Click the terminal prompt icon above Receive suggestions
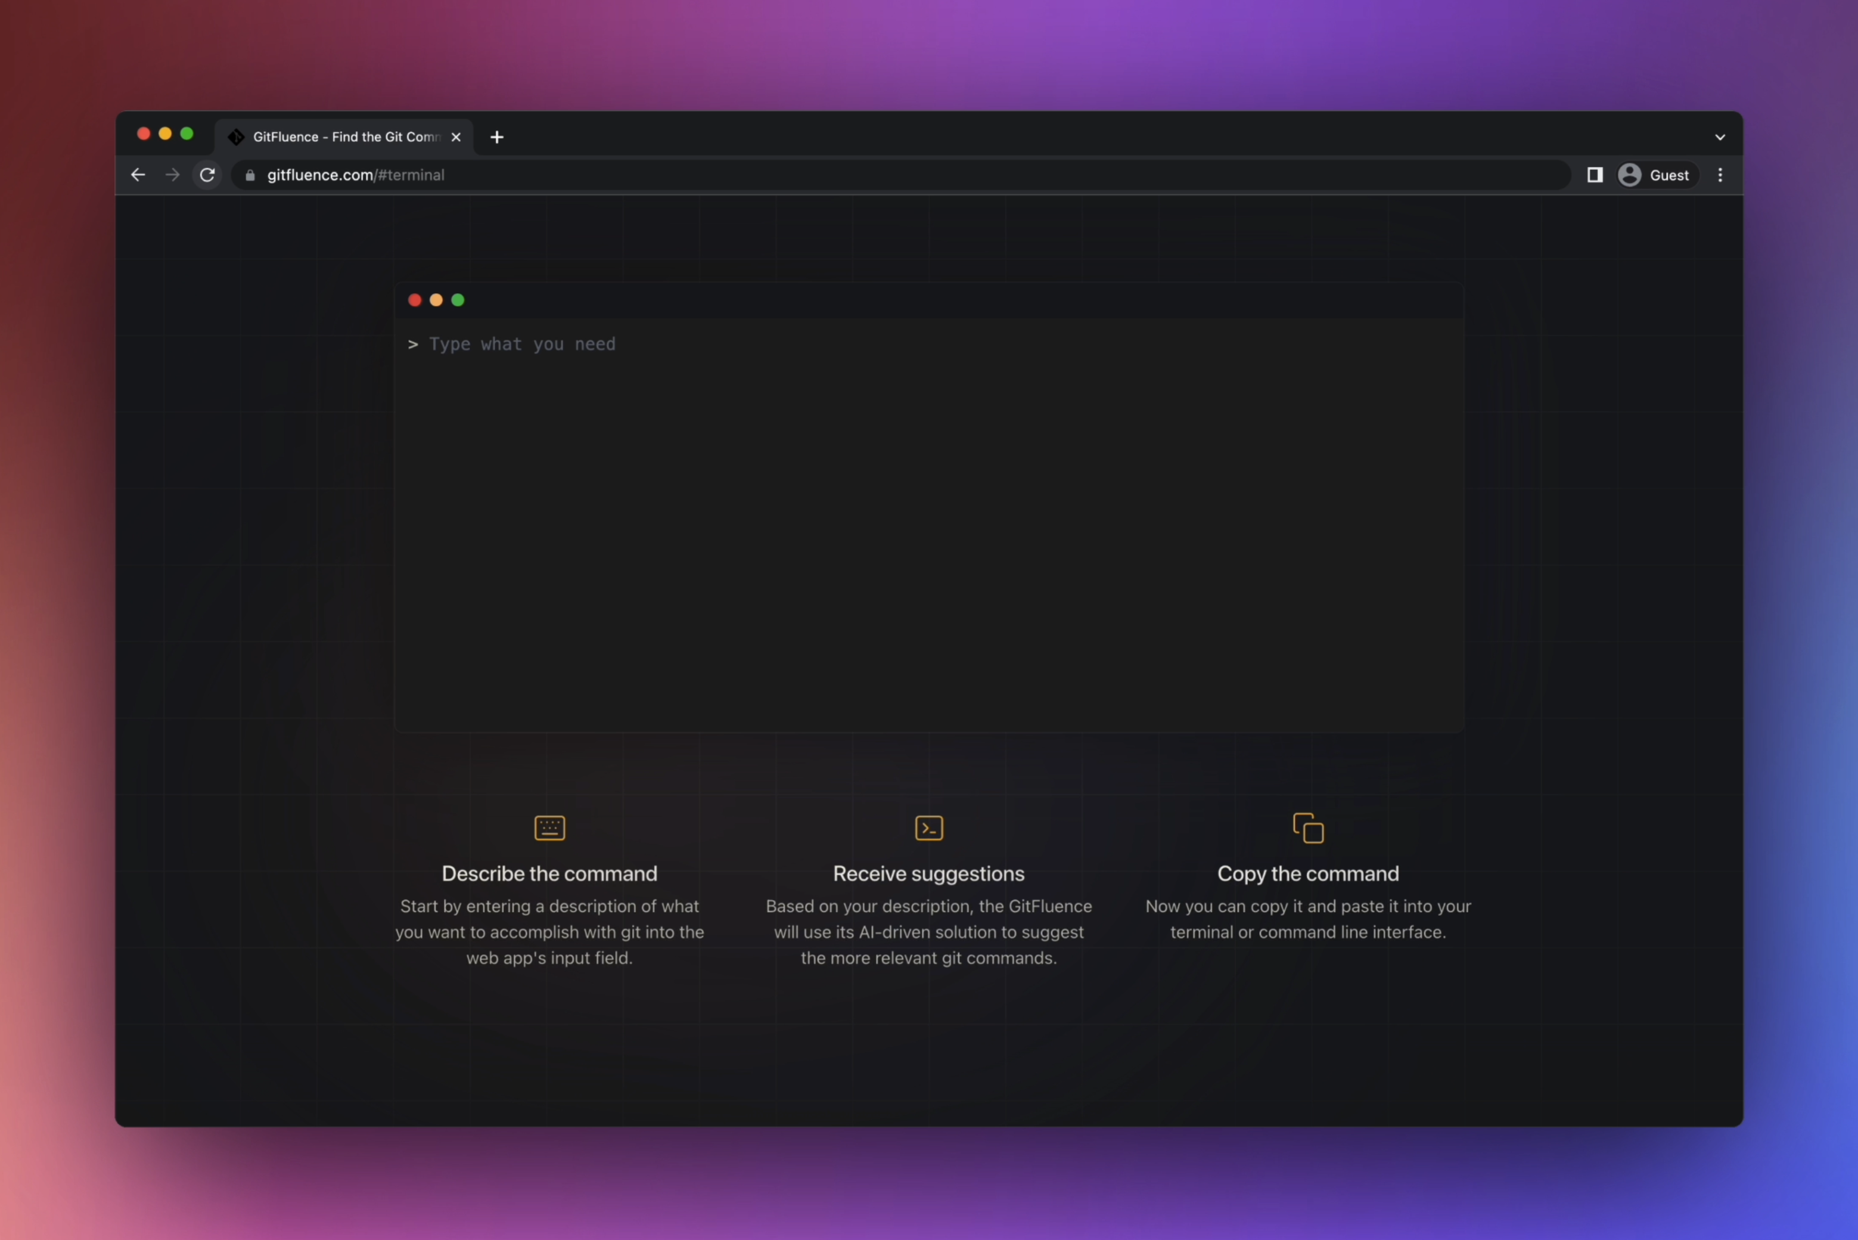The height and width of the screenshot is (1240, 1858). coord(928,827)
